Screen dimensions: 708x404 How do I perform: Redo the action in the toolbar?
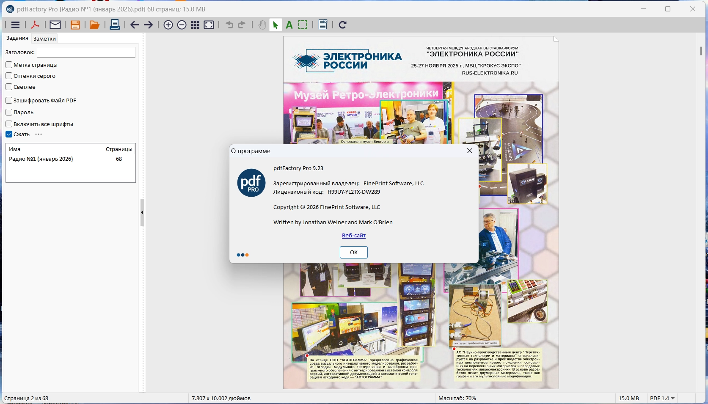[x=242, y=25]
